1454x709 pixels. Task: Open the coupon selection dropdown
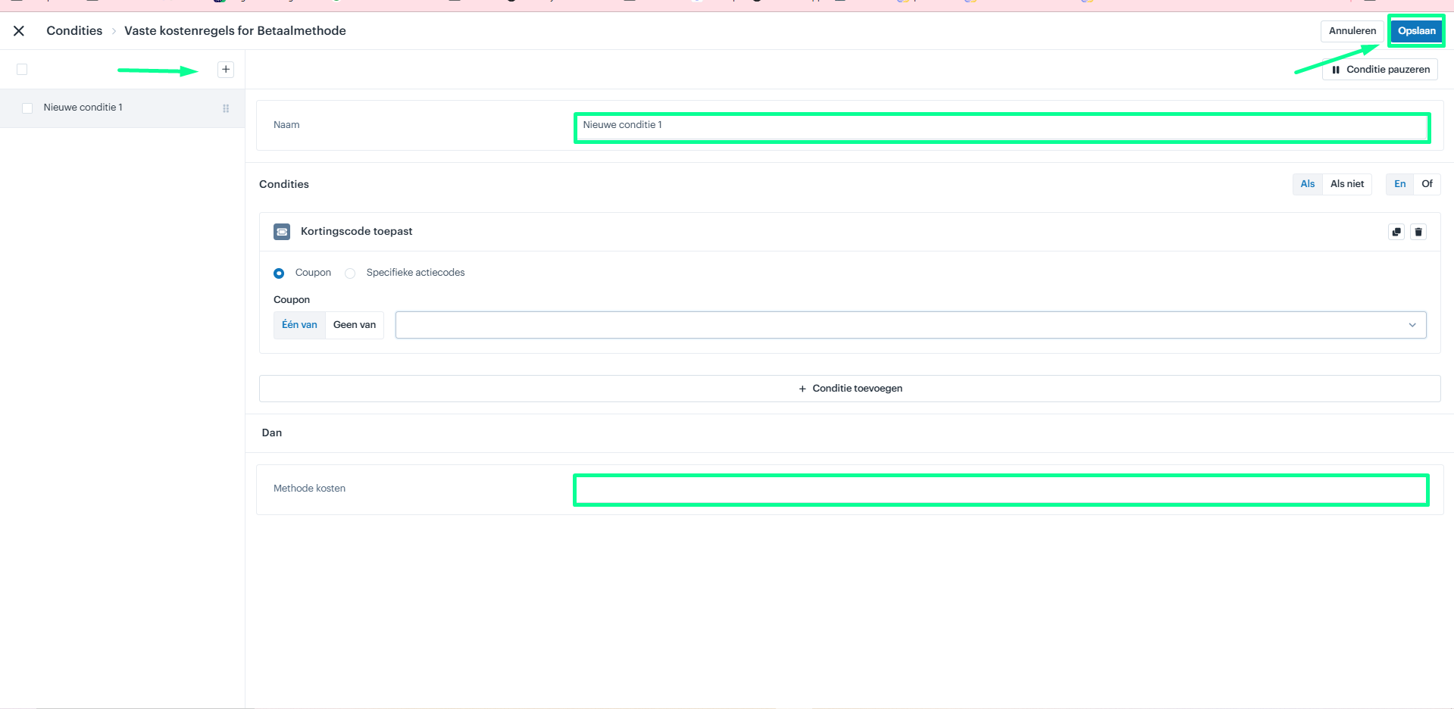911,325
